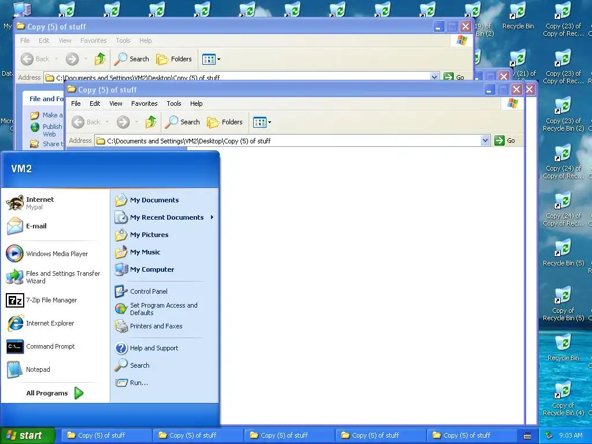Click Search toolbar button in front window
Image resolution: width=592 pixels, height=444 pixels.
pyautogui.click(x=183, y=122)
